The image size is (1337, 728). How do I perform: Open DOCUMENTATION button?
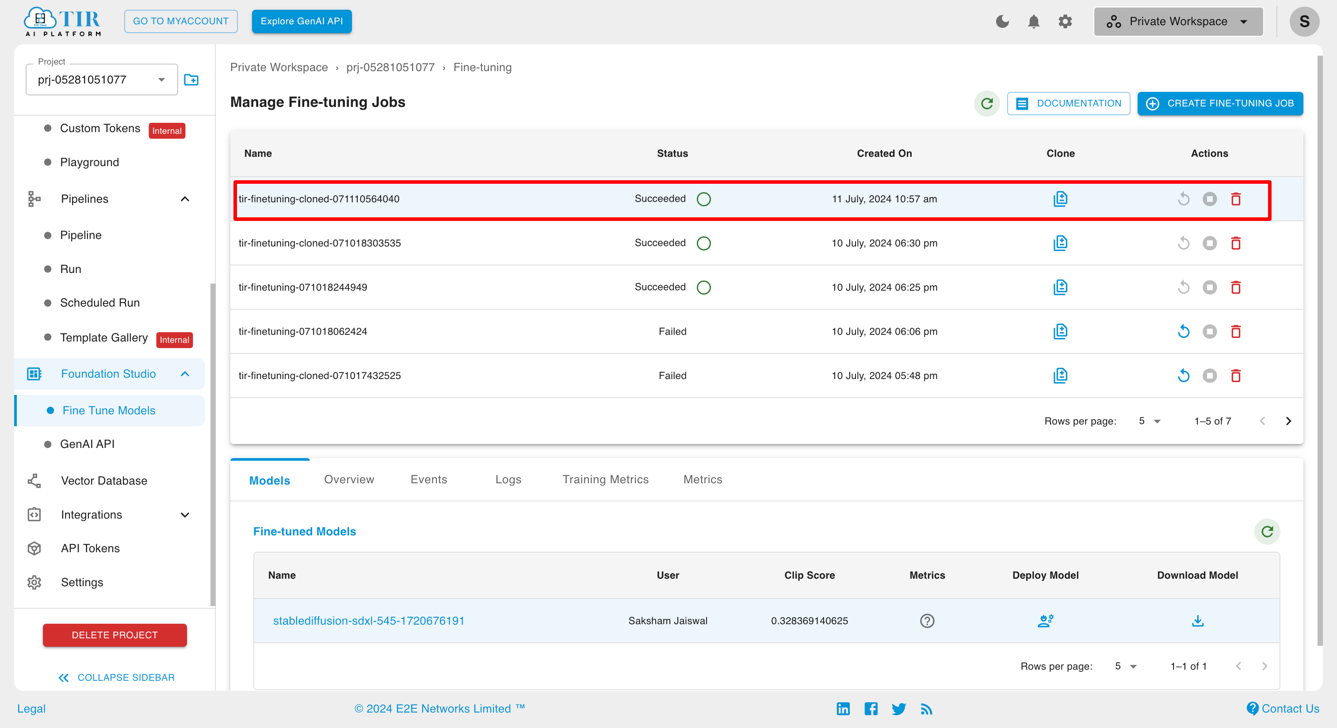click(x=1068, y=103)
